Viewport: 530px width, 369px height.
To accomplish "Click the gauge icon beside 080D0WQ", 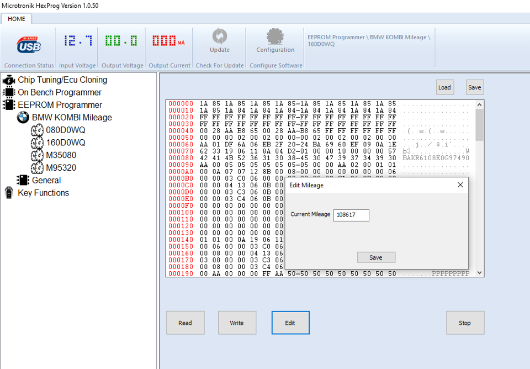I will pos(37,130).
